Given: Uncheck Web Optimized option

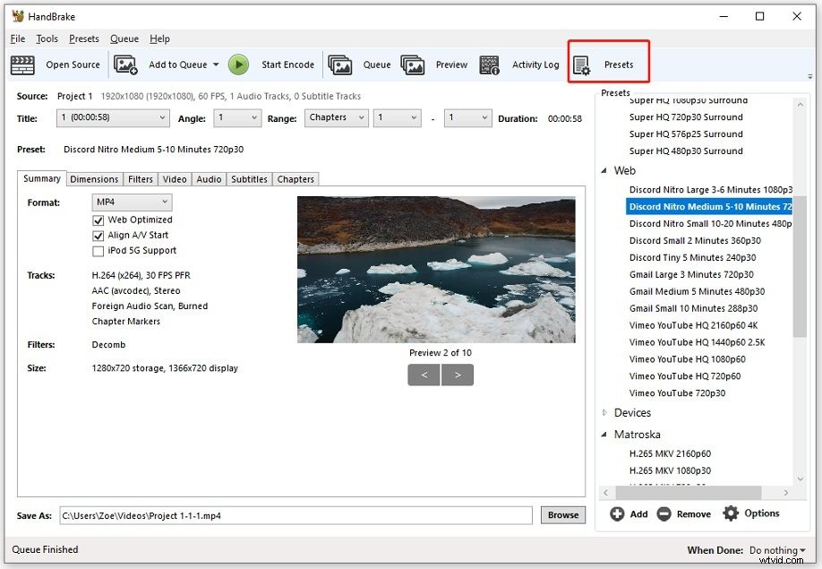Looking at the screenshot, I should [x=98, y=220].
